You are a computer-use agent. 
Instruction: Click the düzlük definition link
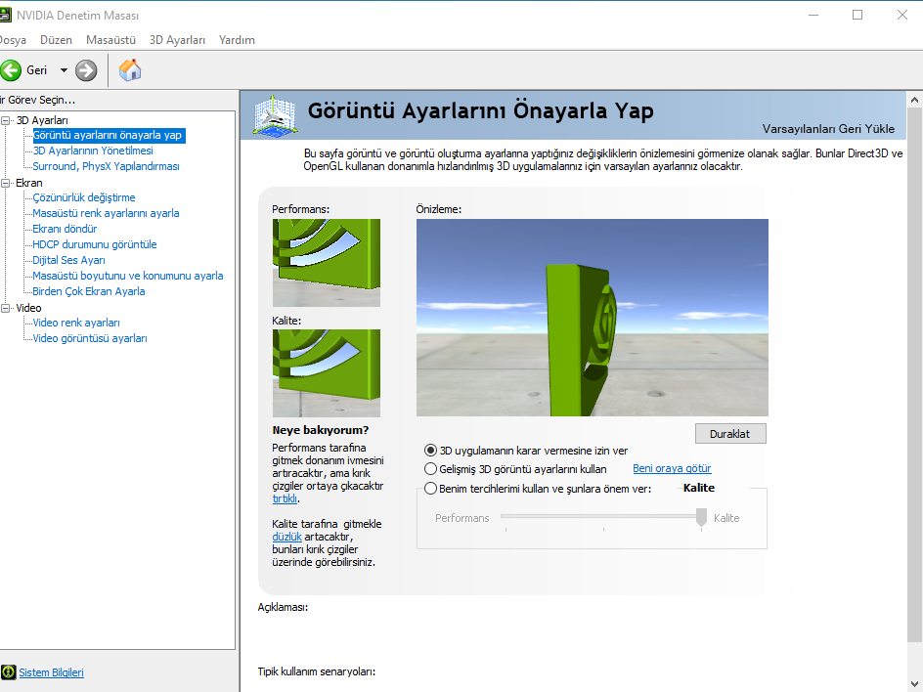(286, 537)
